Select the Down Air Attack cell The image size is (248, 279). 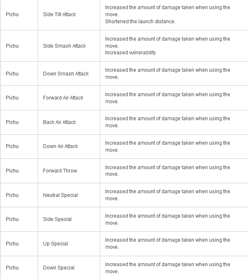(x=69, y=146)
